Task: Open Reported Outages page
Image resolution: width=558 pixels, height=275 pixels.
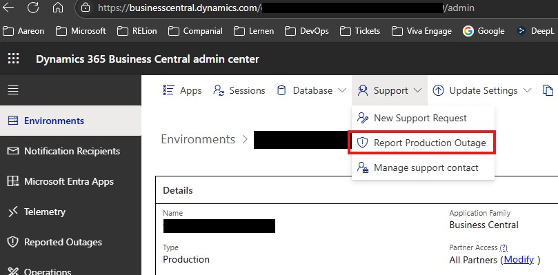Action: pyautogui.click(x=70, y=243)
